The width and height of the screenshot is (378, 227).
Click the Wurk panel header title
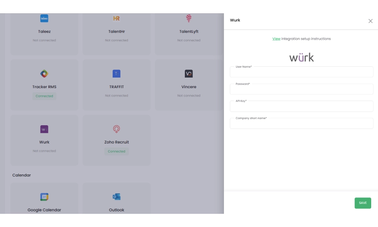pyautogui.click(x=235, y=20)
